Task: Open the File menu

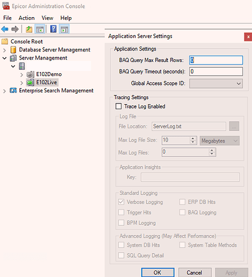Action: [7, 18]
